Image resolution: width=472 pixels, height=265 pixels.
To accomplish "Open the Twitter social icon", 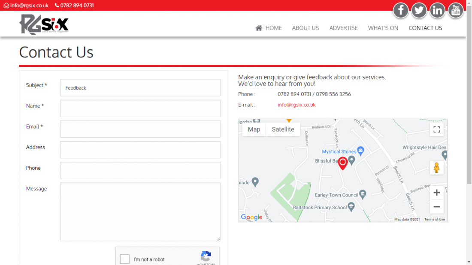I will click(x=419, y=11).
